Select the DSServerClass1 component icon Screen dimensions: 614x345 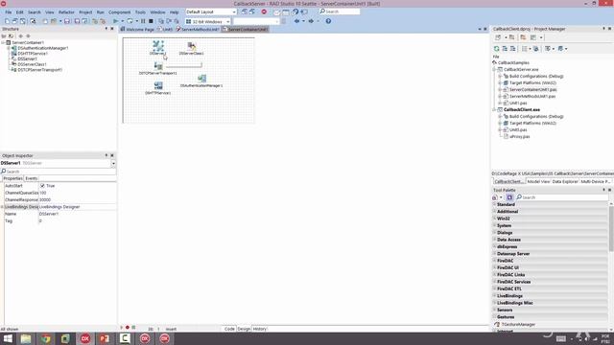(x=192, y=46)
